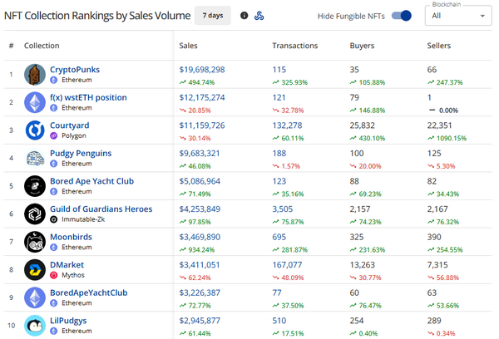Click Pudgy Penguins sales $9,683,321
This screenshot has width=499, height=339.
click(x=200, y=153)
